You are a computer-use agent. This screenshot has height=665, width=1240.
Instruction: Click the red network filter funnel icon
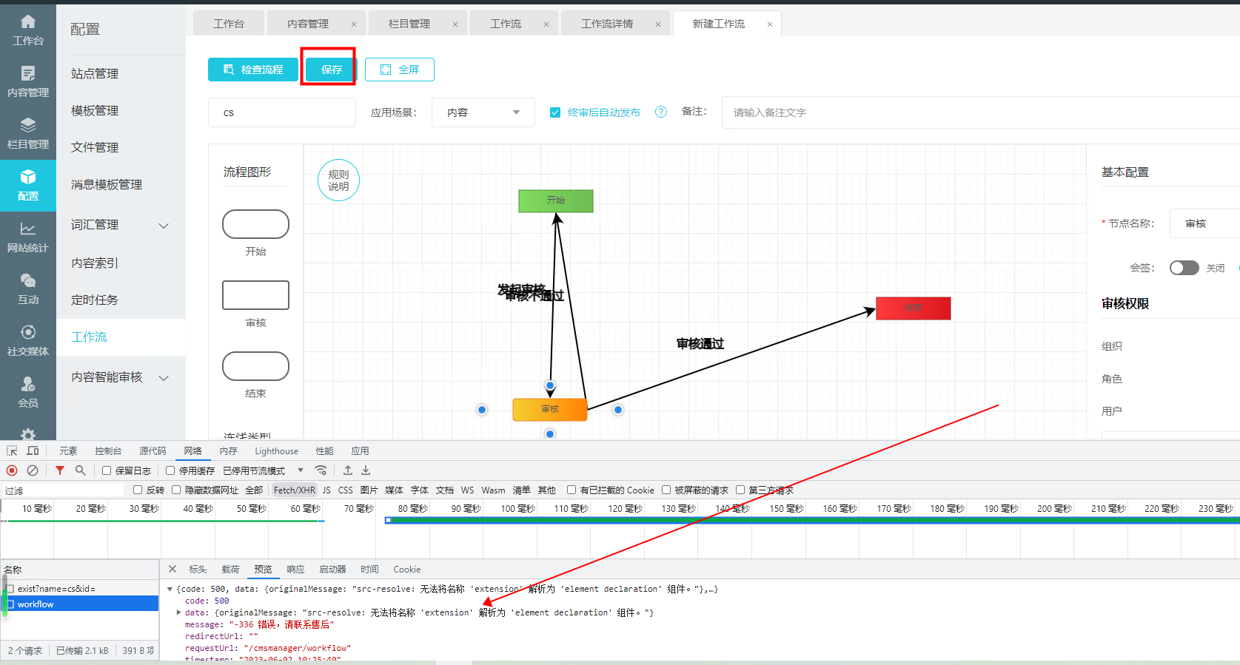pos(60,470)
